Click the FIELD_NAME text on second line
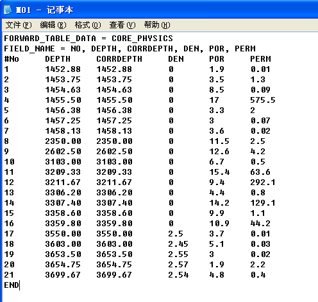This screenshot has height=302, width=318. (29, 49)
